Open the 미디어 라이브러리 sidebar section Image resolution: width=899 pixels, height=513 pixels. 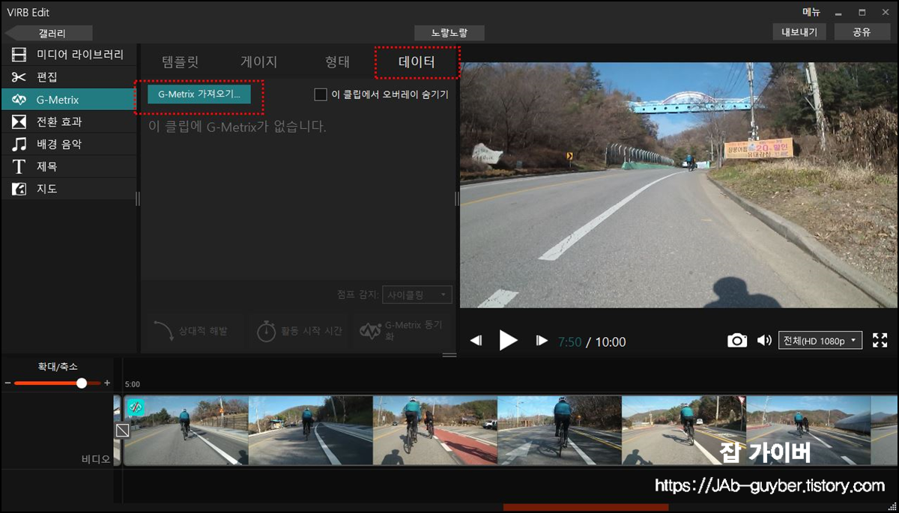tap(68, 55)
